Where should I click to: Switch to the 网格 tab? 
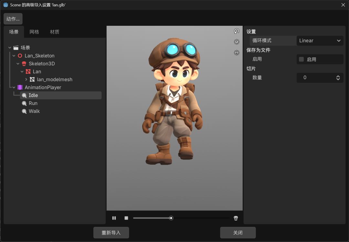tap(34, 32)
